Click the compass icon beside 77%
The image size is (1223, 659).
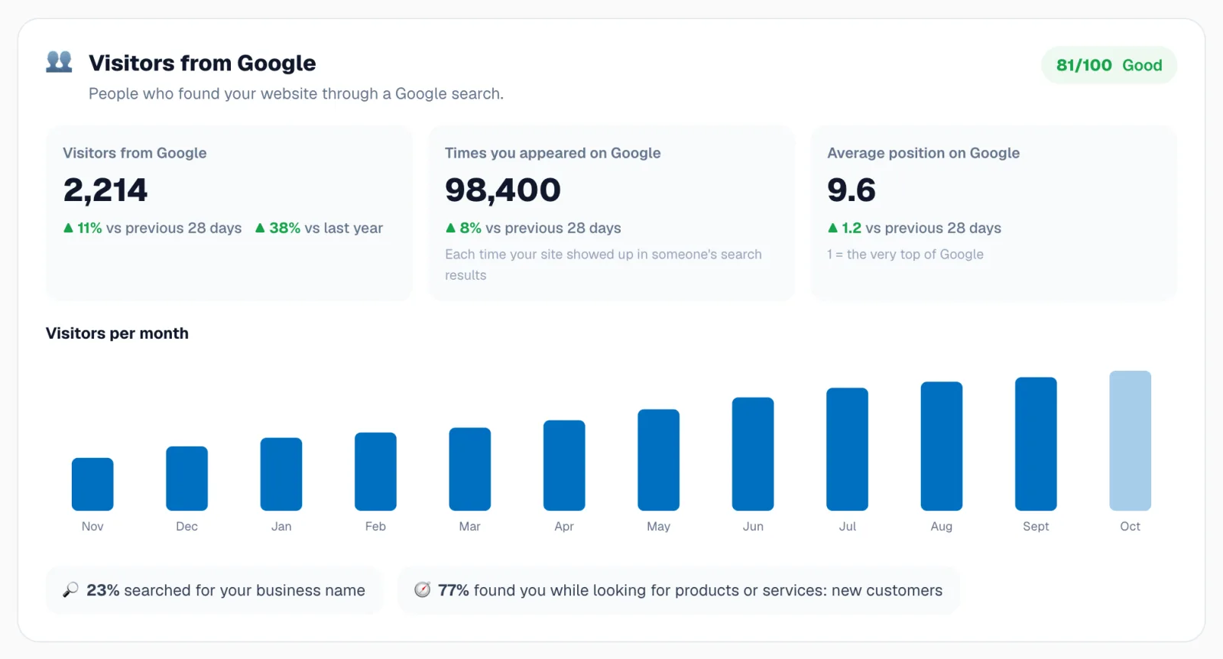tap(422, 589)
